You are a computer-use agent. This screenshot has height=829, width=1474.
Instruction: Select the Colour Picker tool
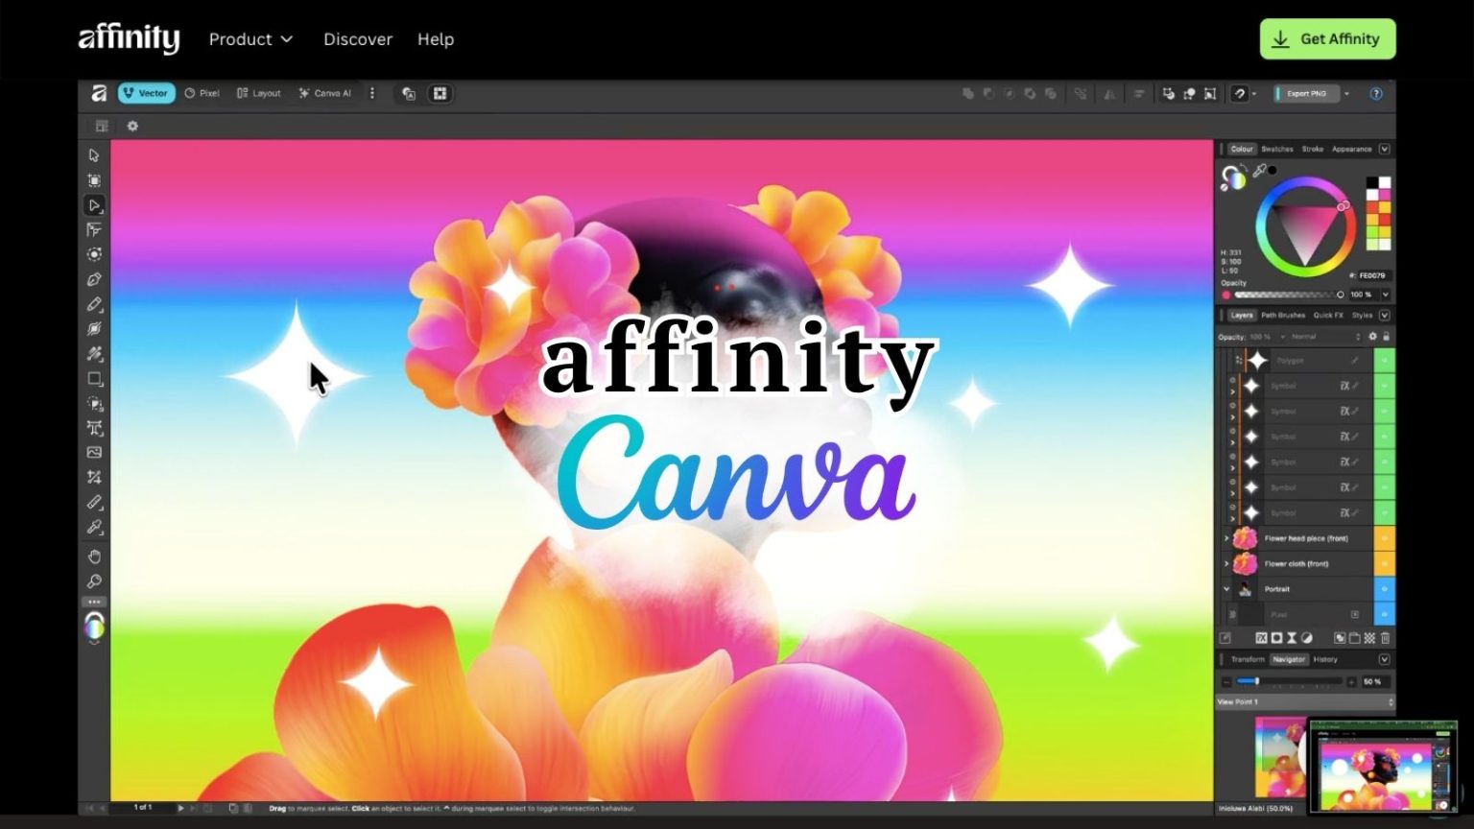(94, 527)
